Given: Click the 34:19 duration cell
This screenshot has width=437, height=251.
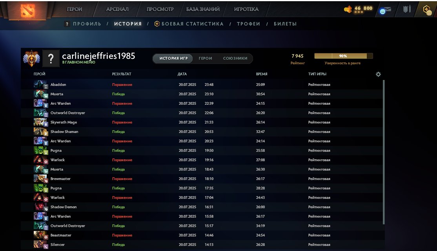Looking at the screenshot, I should 260,226.
